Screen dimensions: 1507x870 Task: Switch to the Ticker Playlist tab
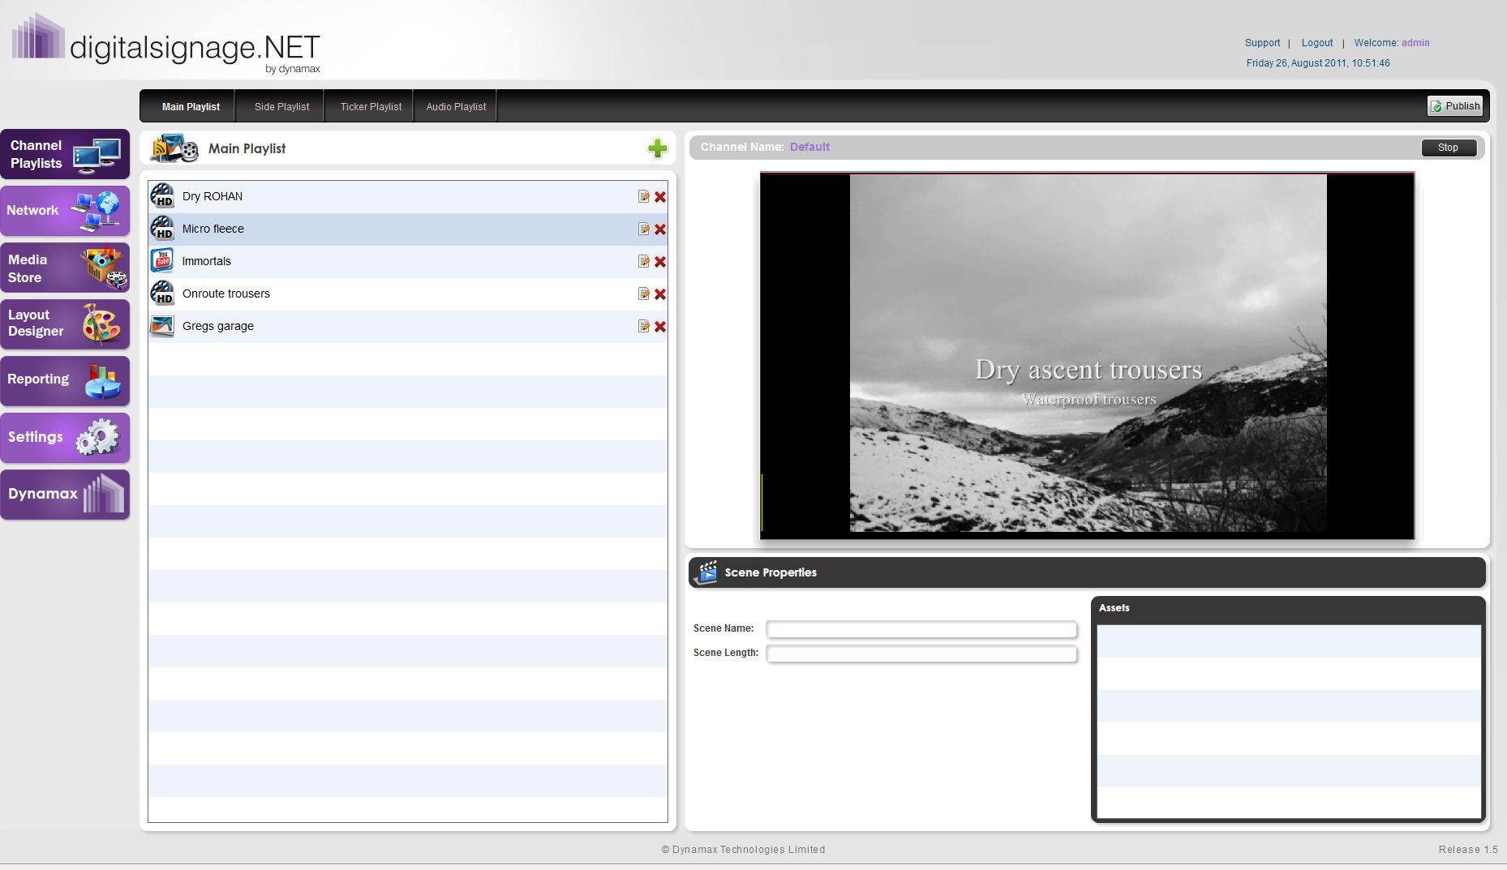371,107
